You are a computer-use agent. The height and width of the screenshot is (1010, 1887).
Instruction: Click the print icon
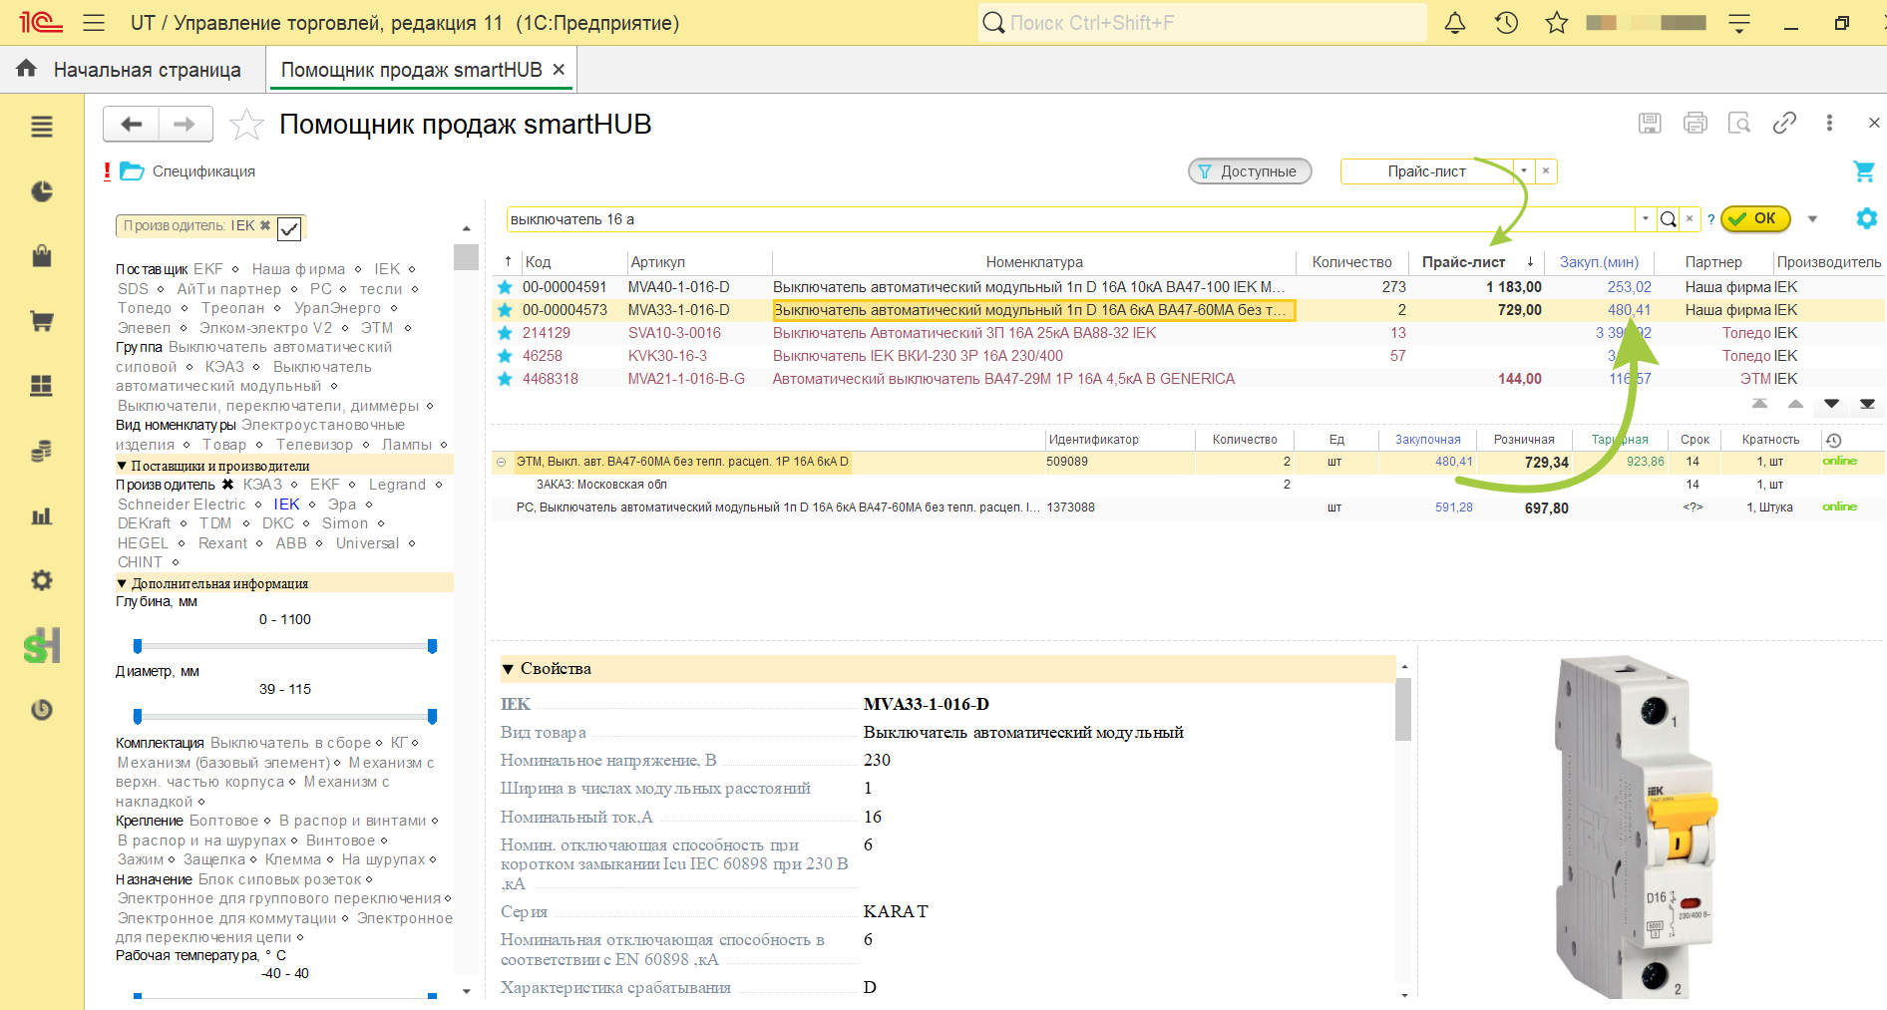[x=1695, y=123]
